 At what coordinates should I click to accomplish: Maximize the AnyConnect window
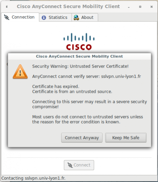click(x=140, y=7)
